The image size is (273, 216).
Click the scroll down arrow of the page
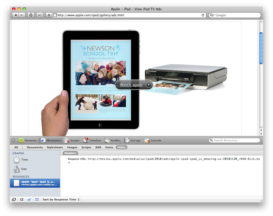[x=261, y=134]
